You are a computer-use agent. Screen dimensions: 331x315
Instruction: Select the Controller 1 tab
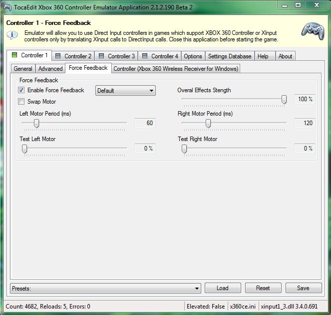[x=29, y=55]
